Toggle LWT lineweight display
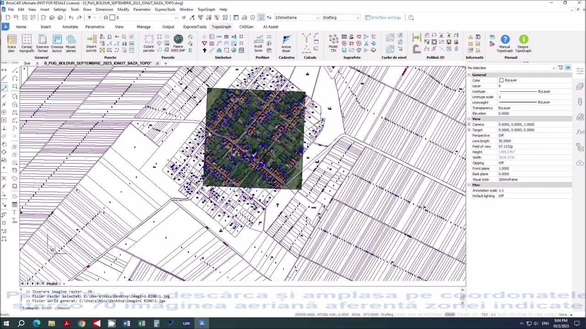Image resolution: width=586 pixels, height=329 pixels. [x=476, y=314]
